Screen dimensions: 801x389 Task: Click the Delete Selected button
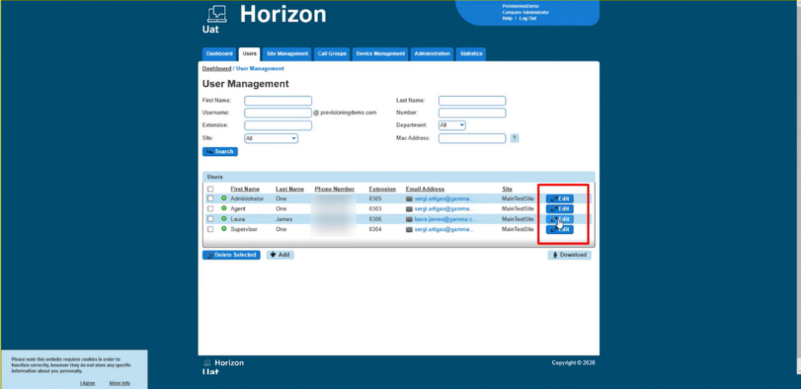coord(231,255)
